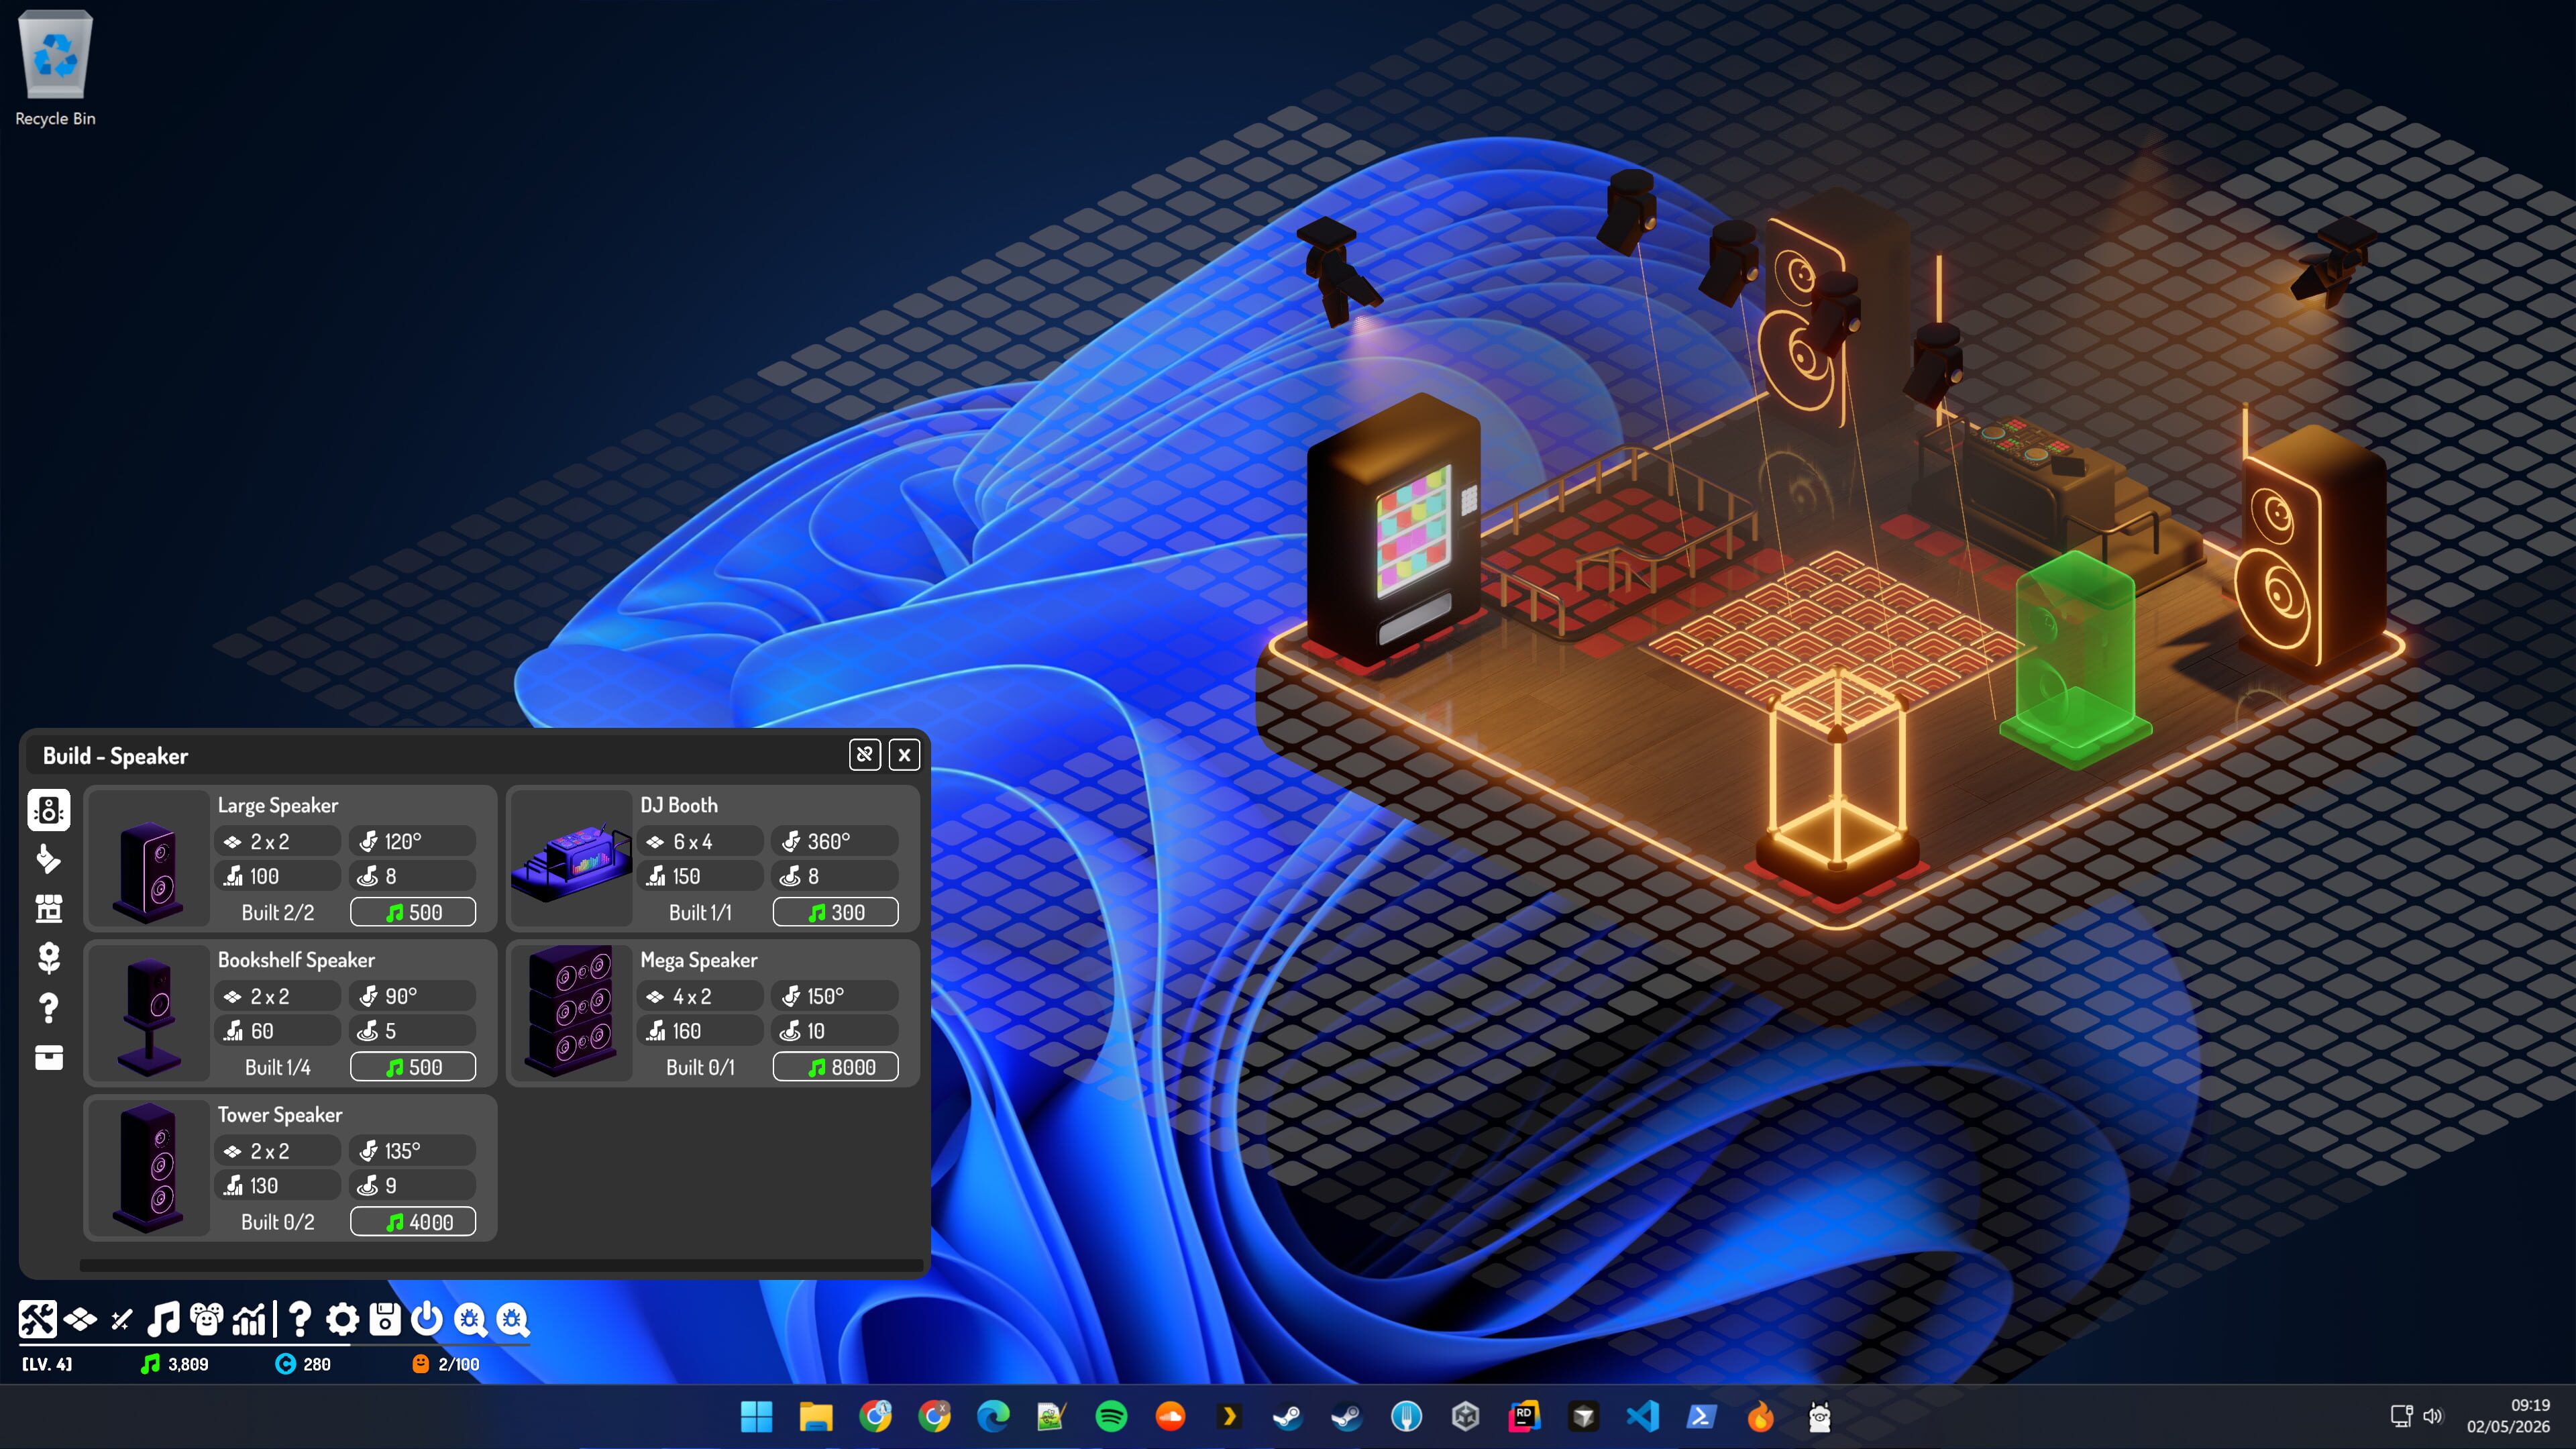The image size is (2576, 1449).
Task: Close the Build - Speaker panel
Action: tap(904, 755)
